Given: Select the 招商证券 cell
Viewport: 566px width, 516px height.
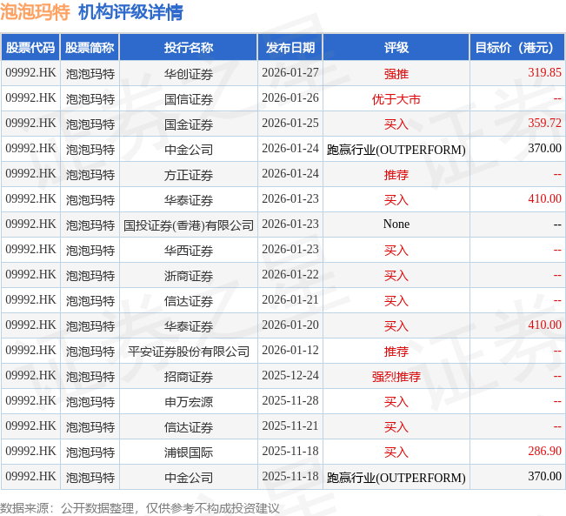Looking at the screenshot, I should [189, 377].
